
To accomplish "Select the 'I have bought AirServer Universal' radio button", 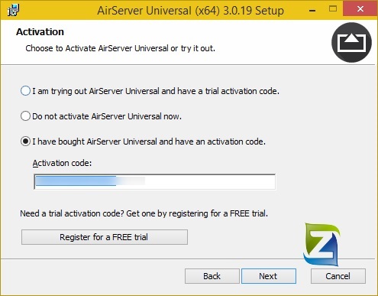I will (x=25, y=141).
